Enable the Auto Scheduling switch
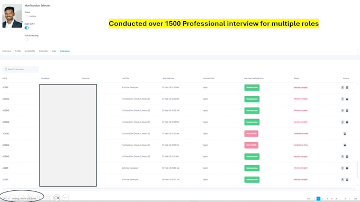Viewport: 360px width, 202px height. coord(26,40)
